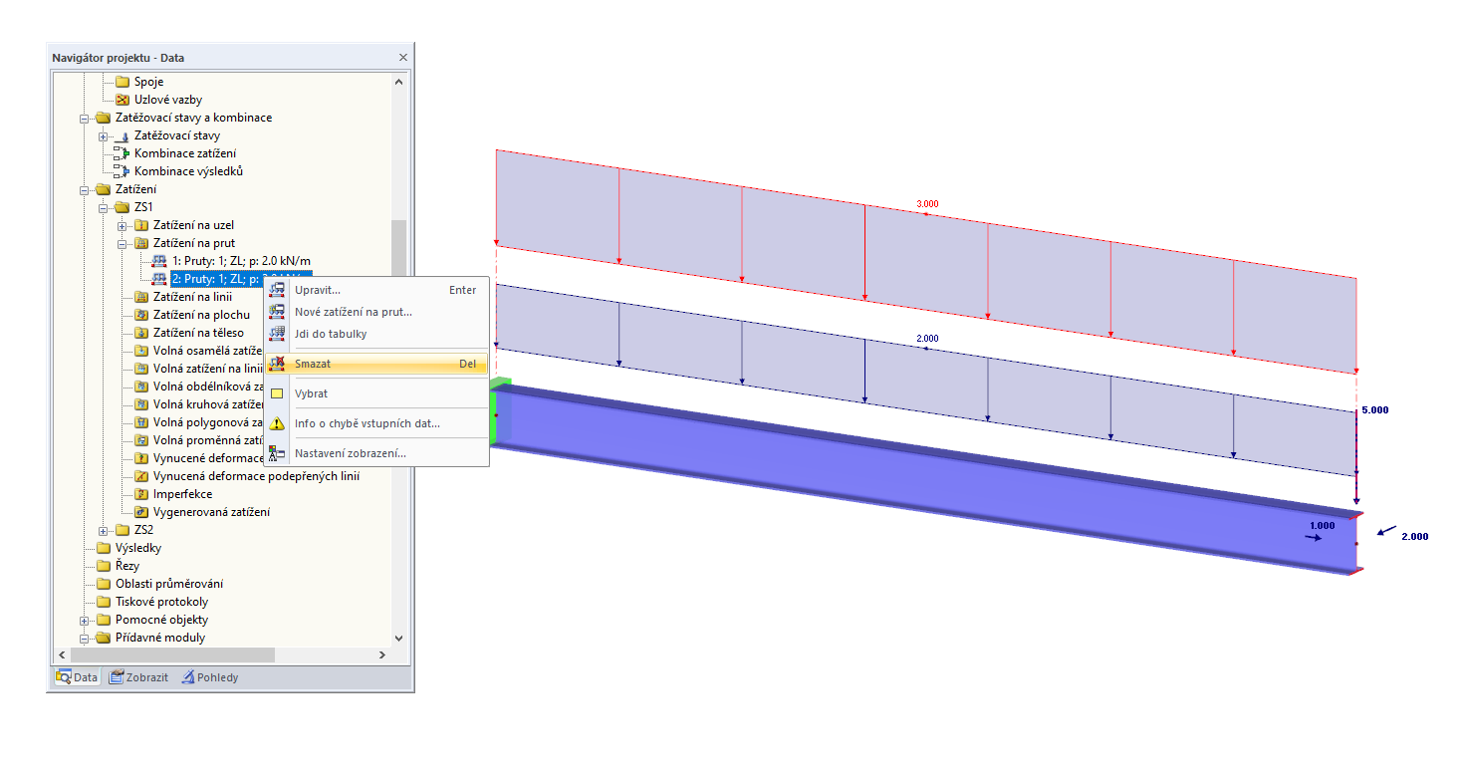This screenshot has width=1469, height=779.
Task: Click the Zatížení na linii icon
Action: tap(141, 297)
